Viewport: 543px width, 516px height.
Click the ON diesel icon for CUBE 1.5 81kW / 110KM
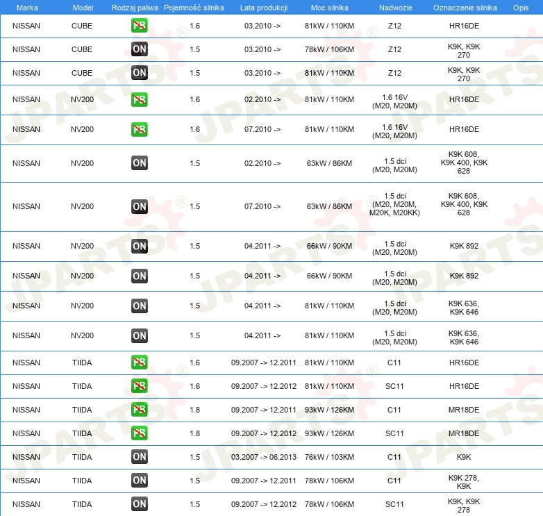(x=139, y=73)
